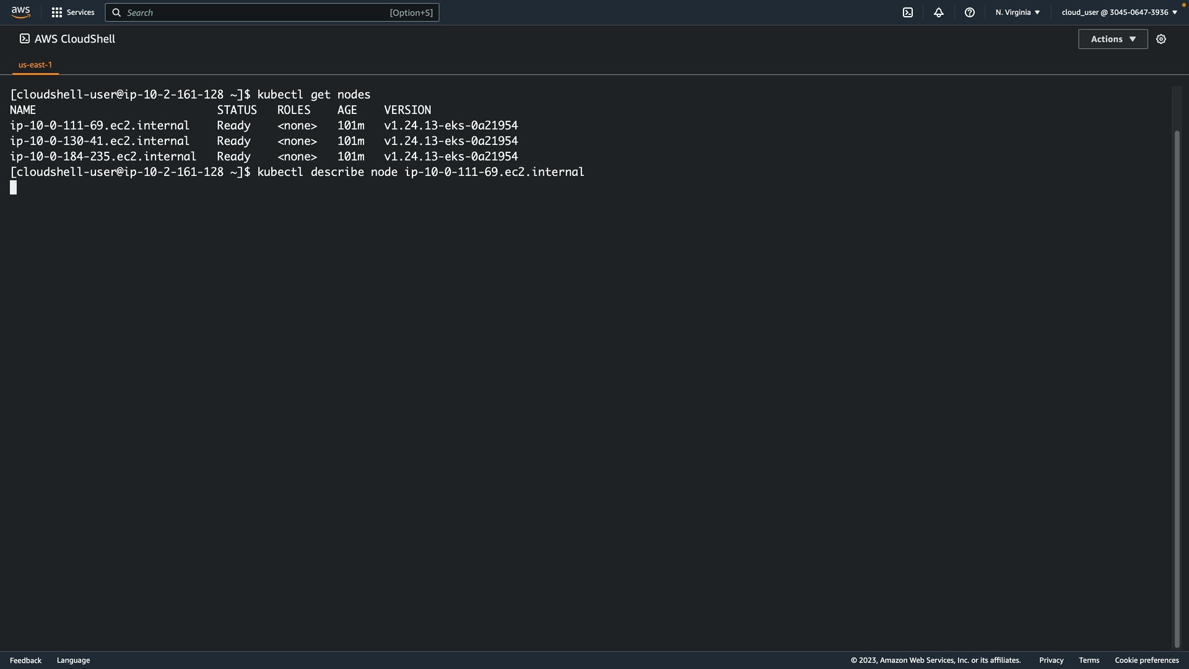Click the AWS logo home icon
1189x669 pixels.
tap(20, 12)
